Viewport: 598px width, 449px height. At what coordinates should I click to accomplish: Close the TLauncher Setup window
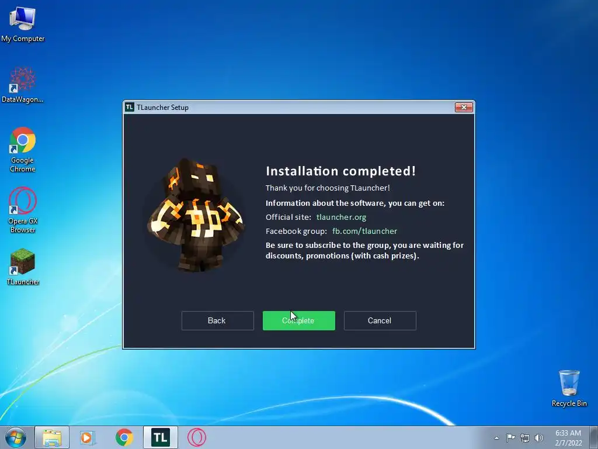click(x=464, y=108)
